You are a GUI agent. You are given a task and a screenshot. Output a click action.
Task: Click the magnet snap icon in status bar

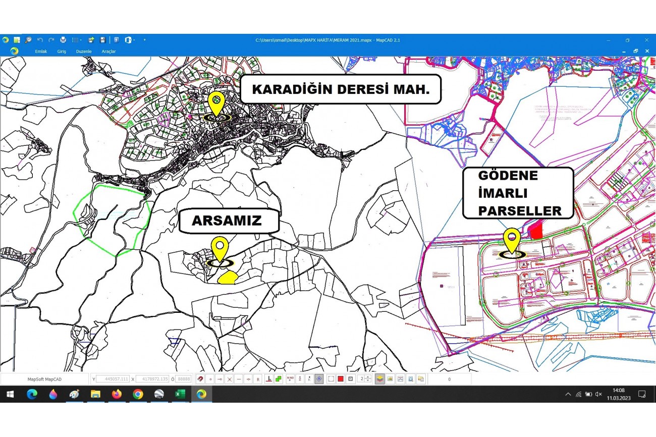pyautogui.click(x=200, y=379)
